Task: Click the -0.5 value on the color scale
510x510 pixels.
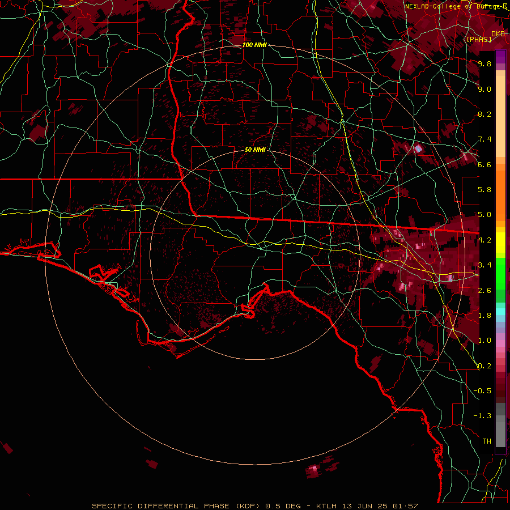Action: (482, 391)
